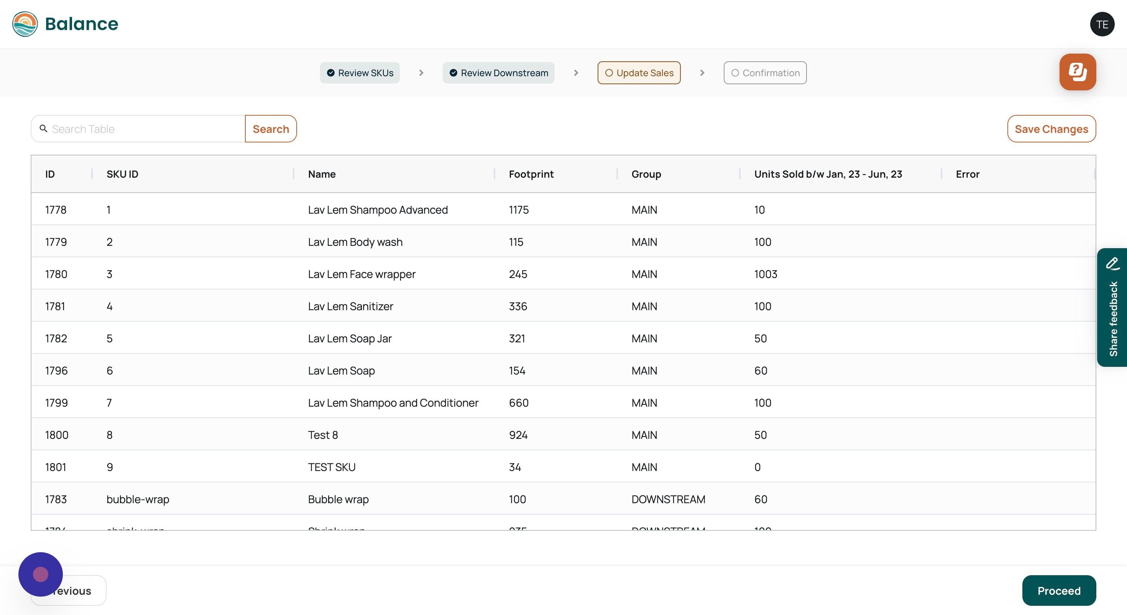Click the search magnifier icon

pyautogui.click(x=43, y=129)
